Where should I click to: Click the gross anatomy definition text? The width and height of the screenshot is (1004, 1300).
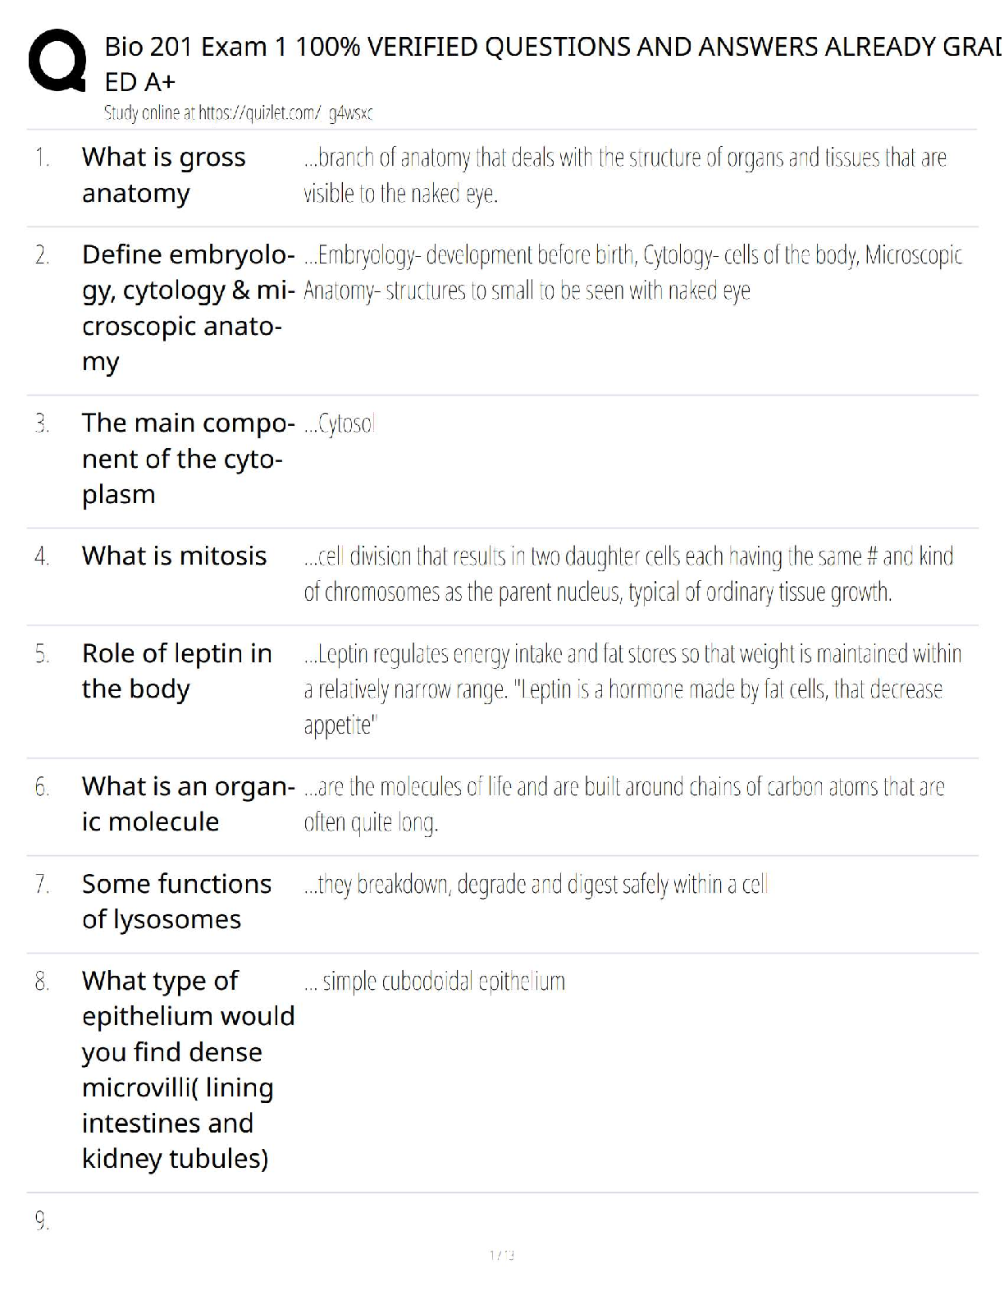click(625, 175)
